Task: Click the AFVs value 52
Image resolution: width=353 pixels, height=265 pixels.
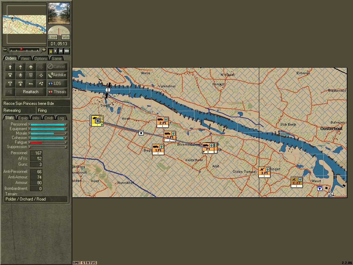Action: click(x=36, y=159)
